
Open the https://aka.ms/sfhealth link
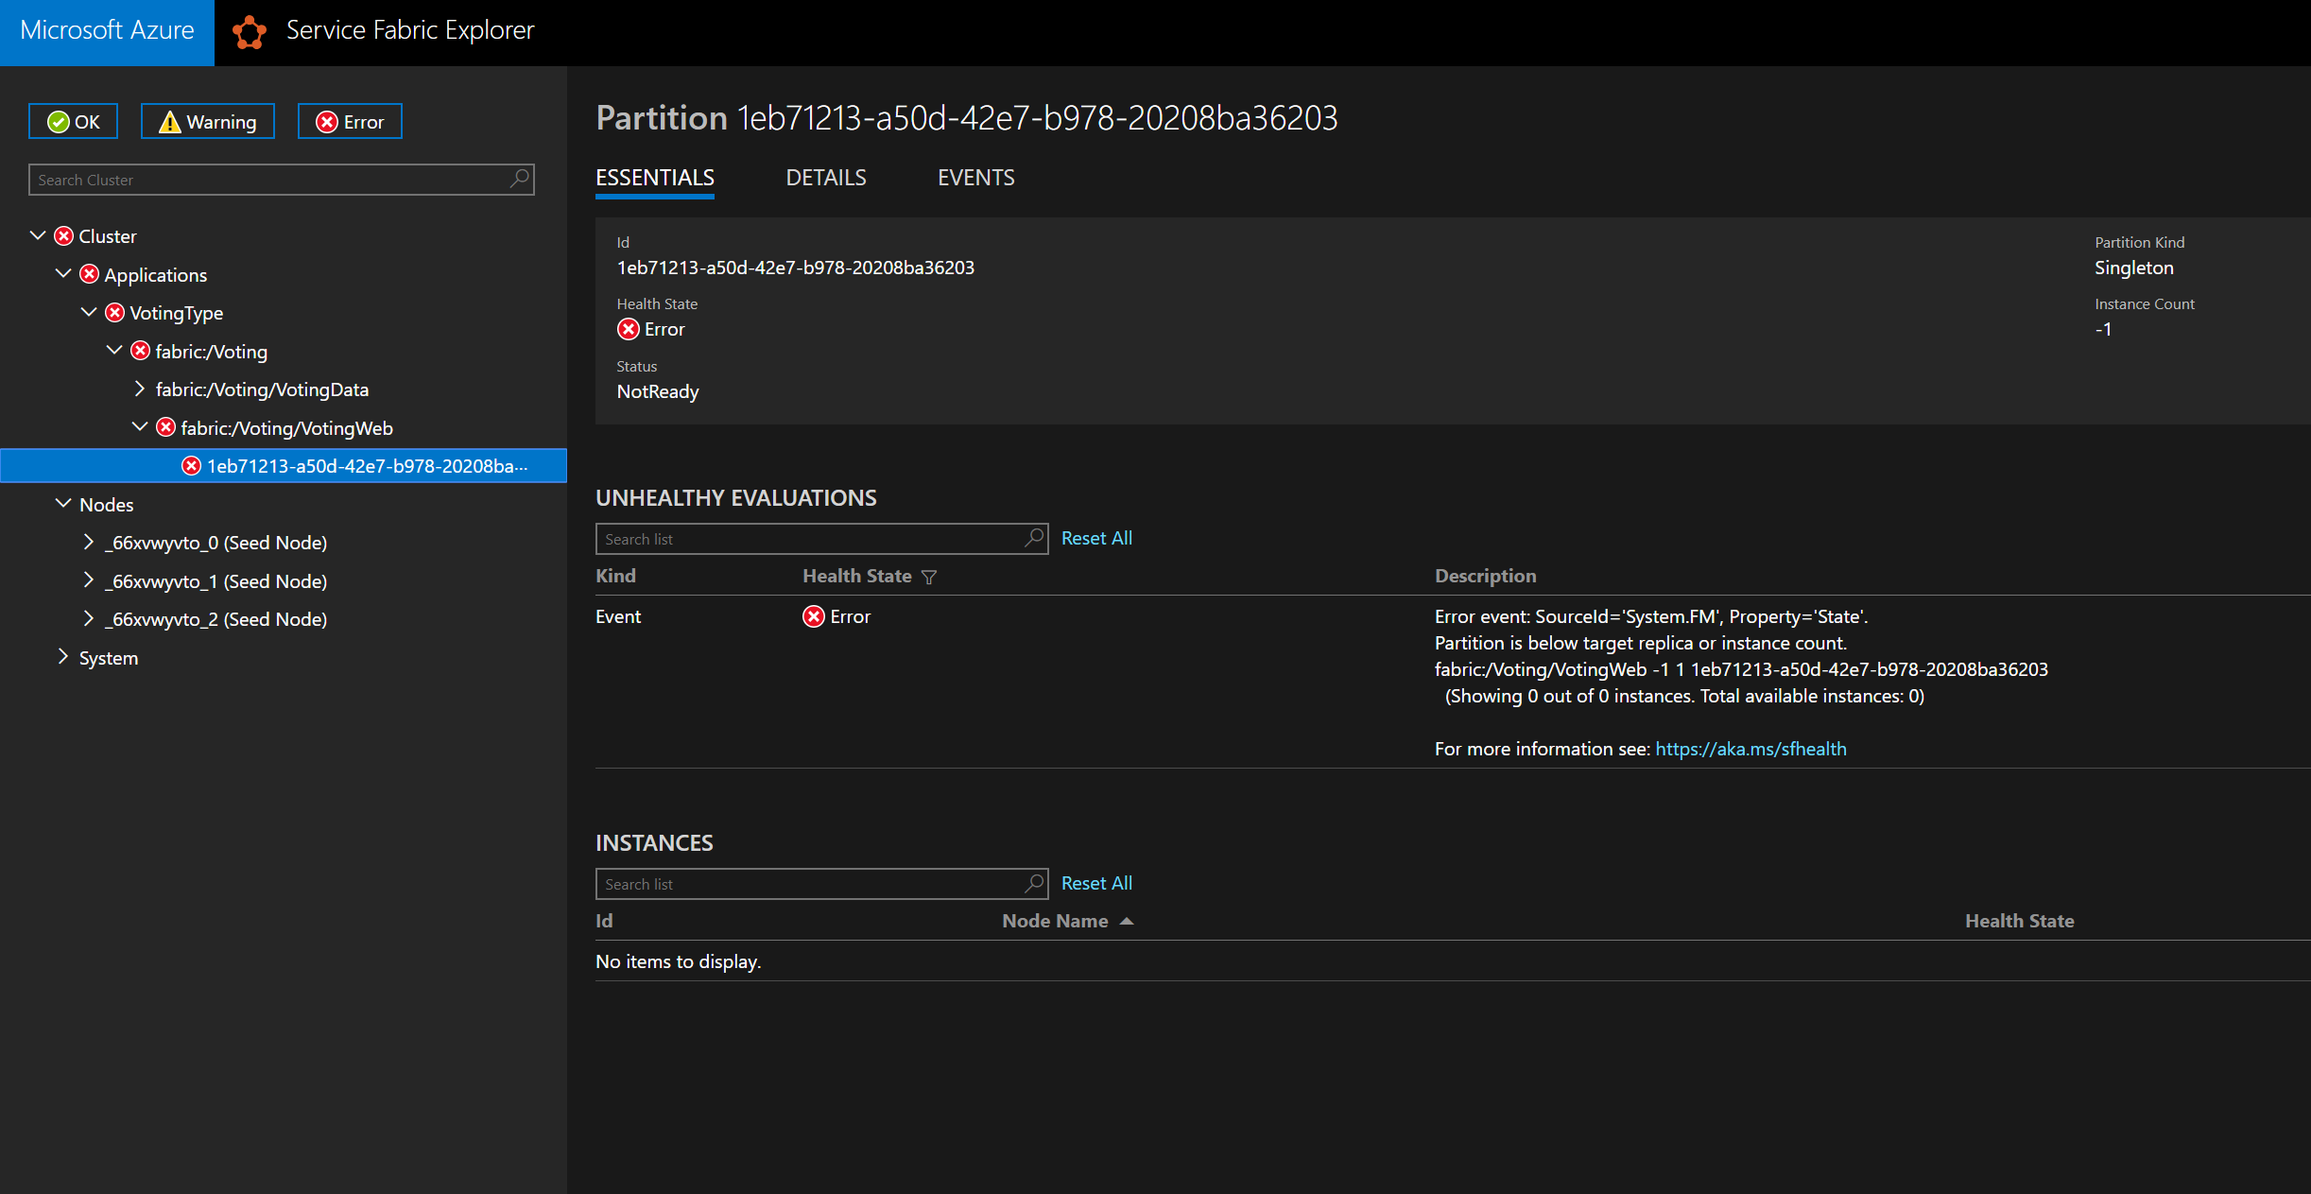(1750, 749)
